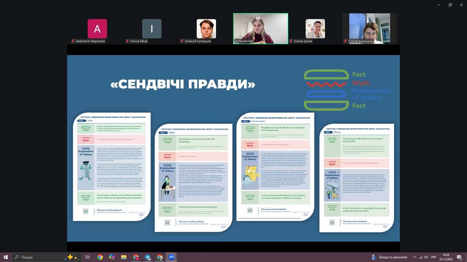Image resolution: width=467 pixels, height=262 pixels.
Task: Click the Zoom app icon in taskbar
Action: (x=171, y=257)
